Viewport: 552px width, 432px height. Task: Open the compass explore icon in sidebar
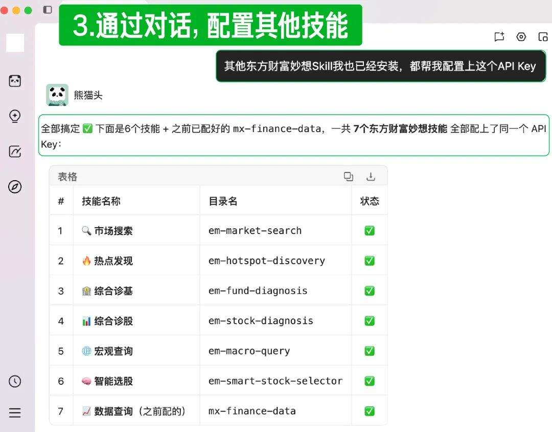[x=15, y=186]
